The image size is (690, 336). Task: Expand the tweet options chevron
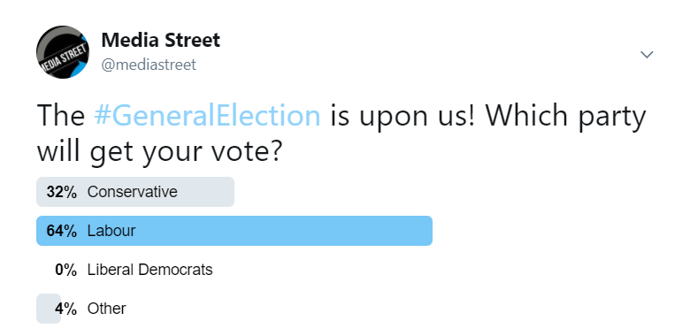pos(647,55)
